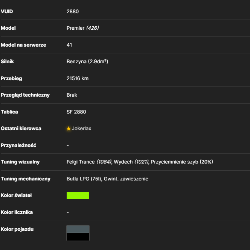Click the model ID (426) text

[x=93, y=28]
